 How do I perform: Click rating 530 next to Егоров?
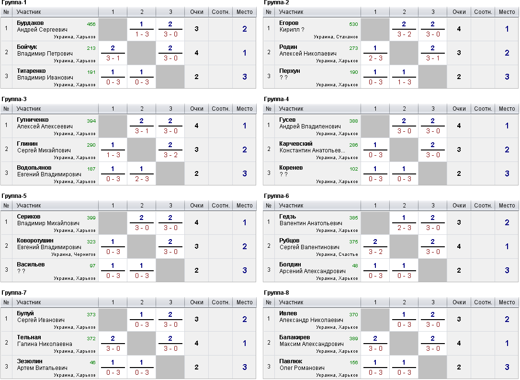pyautogui.click(x=353, y=24)
